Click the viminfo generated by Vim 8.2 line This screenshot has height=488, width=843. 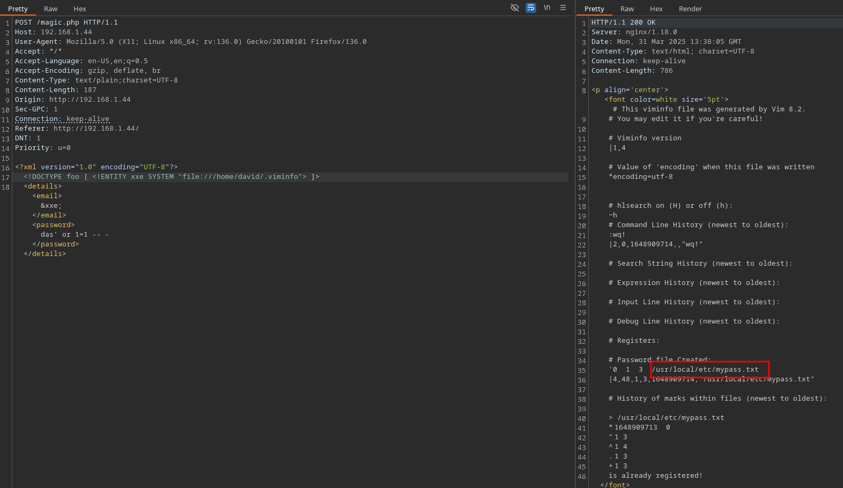click(x=709, y=109)
